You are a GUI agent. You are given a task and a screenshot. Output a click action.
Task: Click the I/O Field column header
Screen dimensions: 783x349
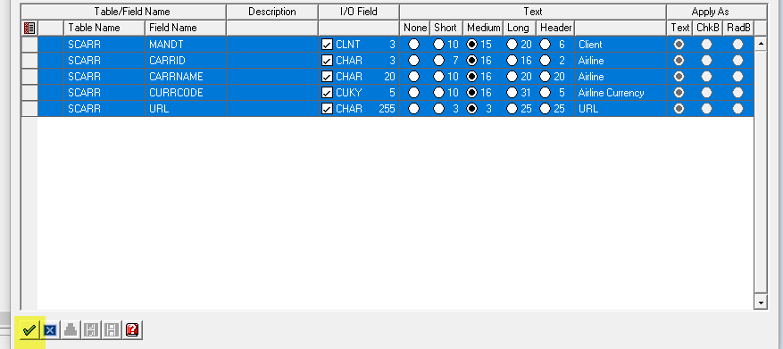point(359,12)
